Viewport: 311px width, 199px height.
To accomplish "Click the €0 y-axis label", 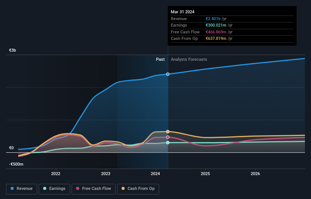I will tap(11, 148).
